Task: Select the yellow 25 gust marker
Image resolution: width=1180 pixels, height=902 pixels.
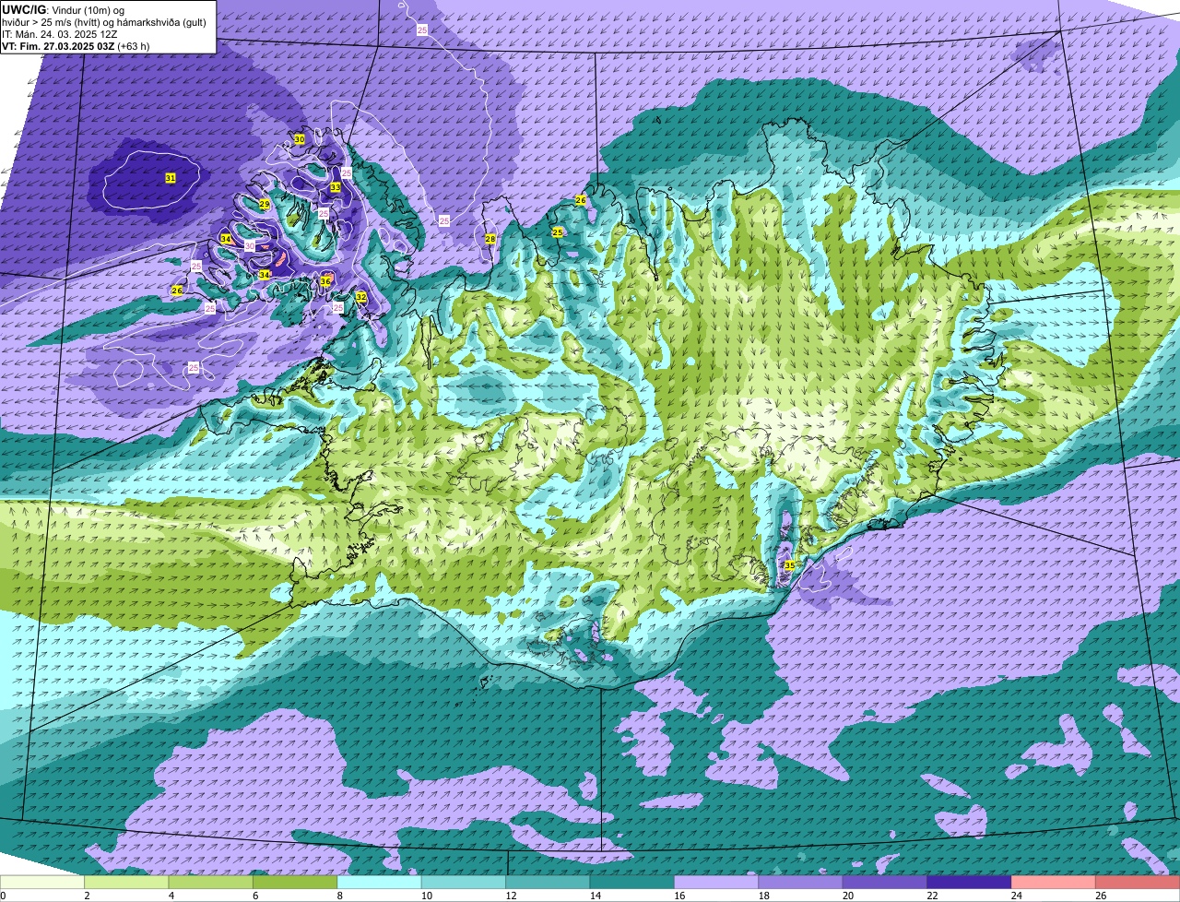Action: [558, 232]
